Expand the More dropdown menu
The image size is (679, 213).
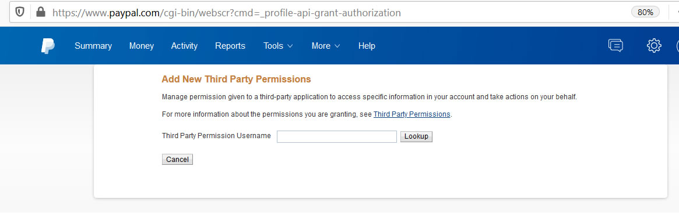tap(326, 46)
